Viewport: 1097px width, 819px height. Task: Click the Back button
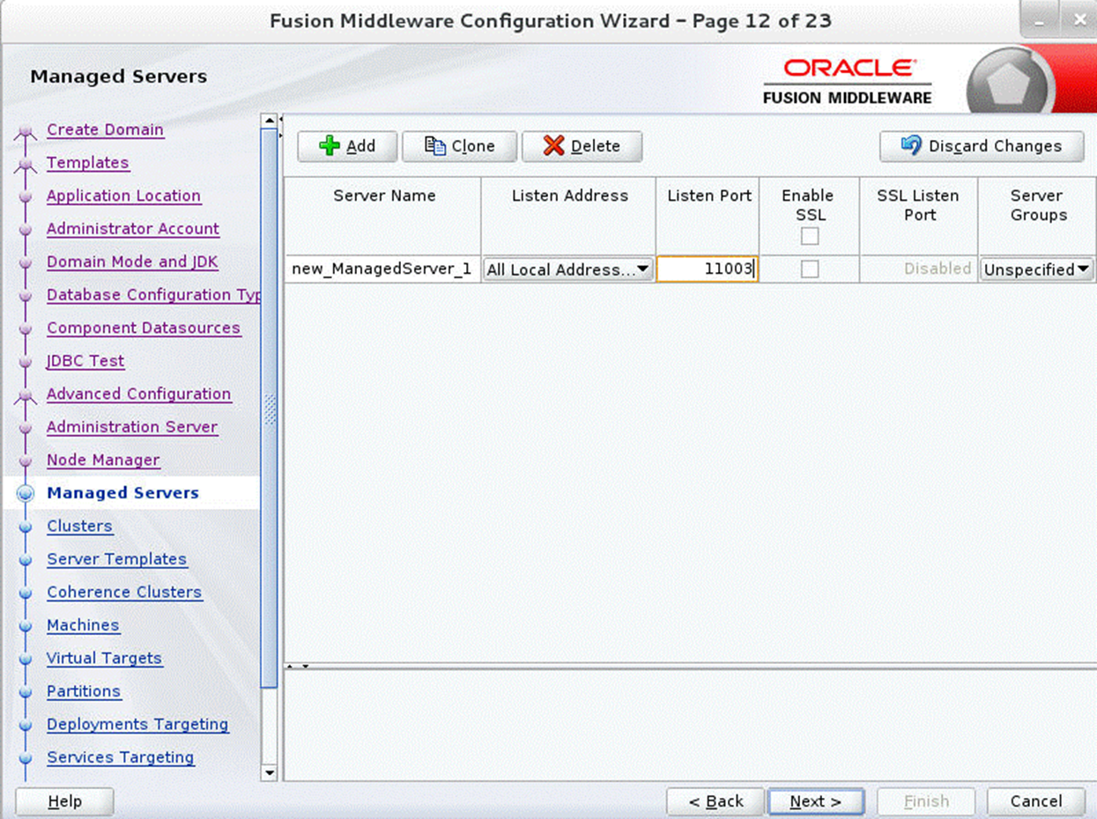point(715,801)
